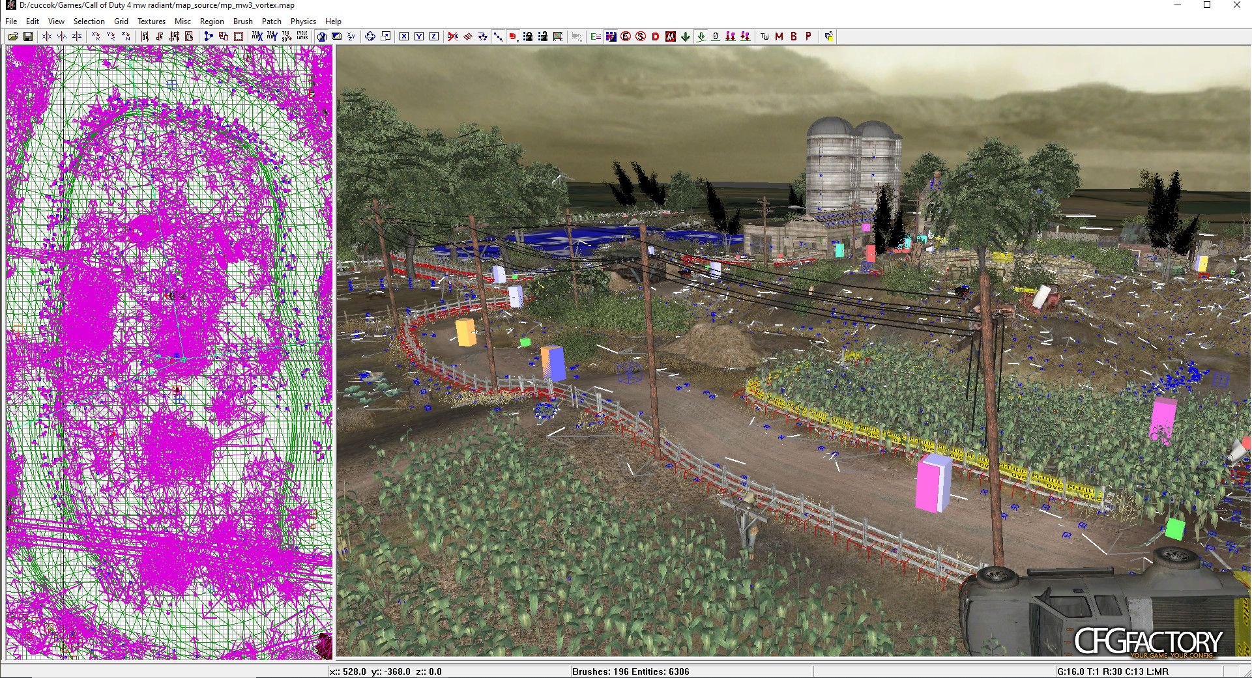Image resolution: width=1252 pixels, height=678 pixels.
Task: Toggle the red D filter icon
Action: [x=656, y=36]
